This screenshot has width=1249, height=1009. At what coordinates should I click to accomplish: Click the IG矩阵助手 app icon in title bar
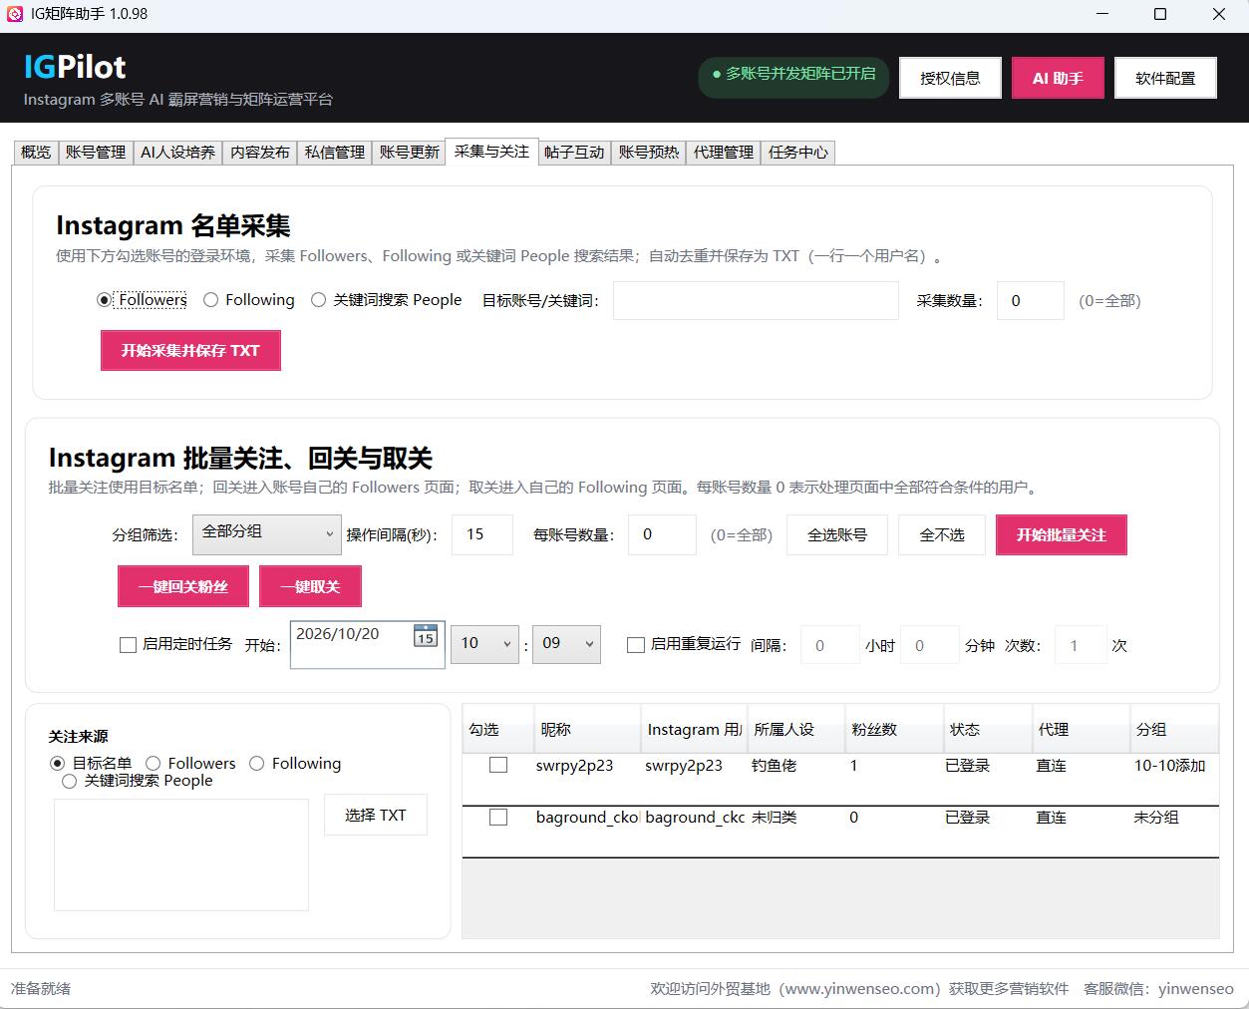(15, 14)
